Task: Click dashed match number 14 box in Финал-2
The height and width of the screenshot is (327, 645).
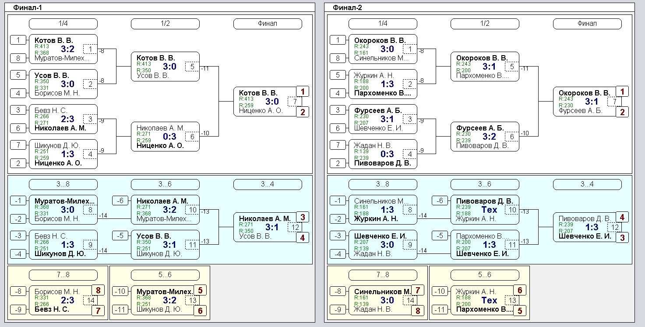Action: coord(410,300)
